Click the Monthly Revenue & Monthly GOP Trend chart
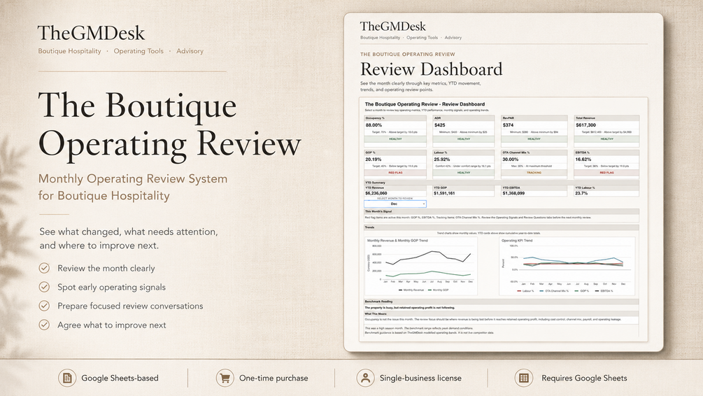703x396 pixels. (420, 266)
